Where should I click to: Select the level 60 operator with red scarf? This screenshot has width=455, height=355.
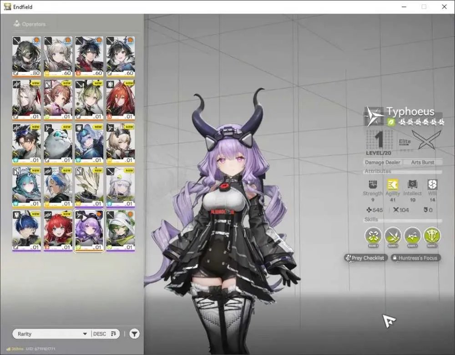tap(89, 56)
